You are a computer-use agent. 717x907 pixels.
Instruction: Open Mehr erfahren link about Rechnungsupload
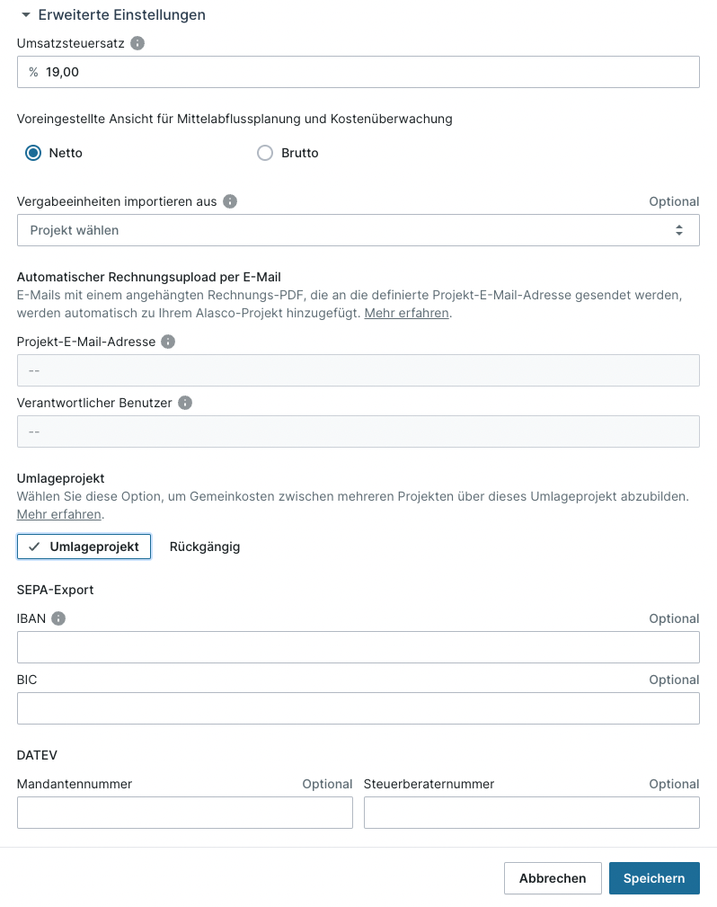pos(406,313)
